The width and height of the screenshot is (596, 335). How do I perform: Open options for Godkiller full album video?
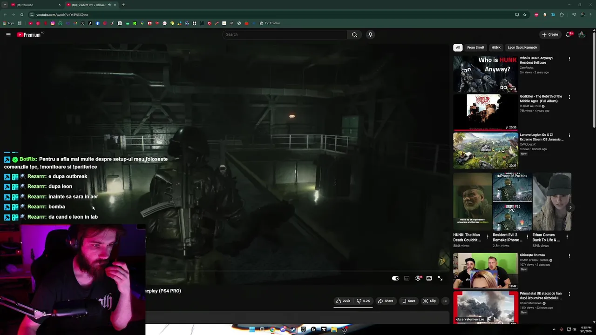[x=569, y=97]
